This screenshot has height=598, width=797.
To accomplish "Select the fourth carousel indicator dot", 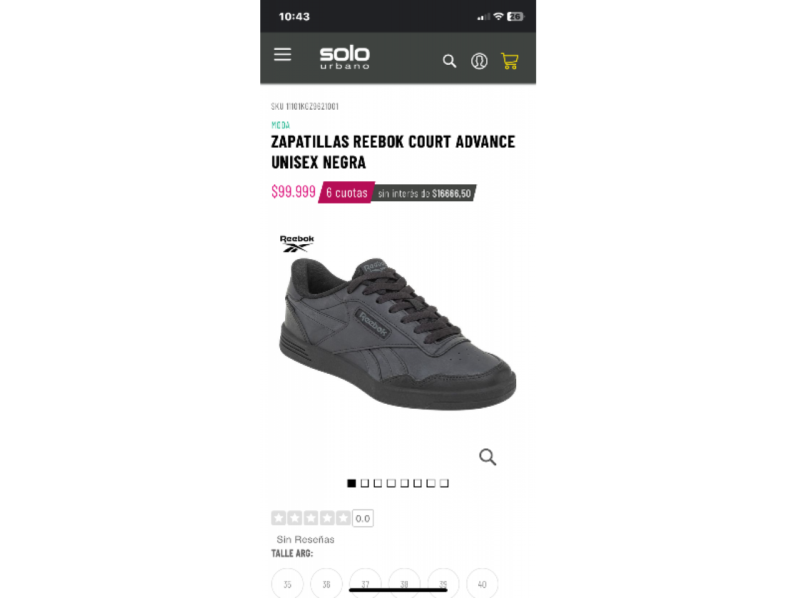I will [x=391, y=483].
